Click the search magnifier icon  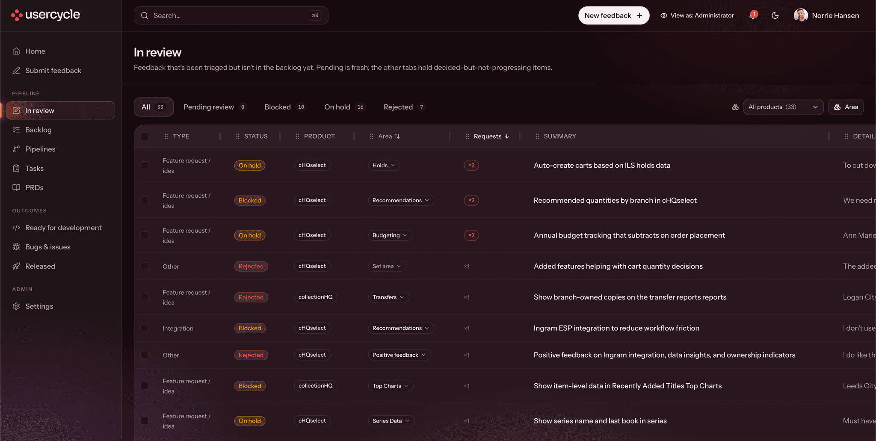tap(145, 15)
